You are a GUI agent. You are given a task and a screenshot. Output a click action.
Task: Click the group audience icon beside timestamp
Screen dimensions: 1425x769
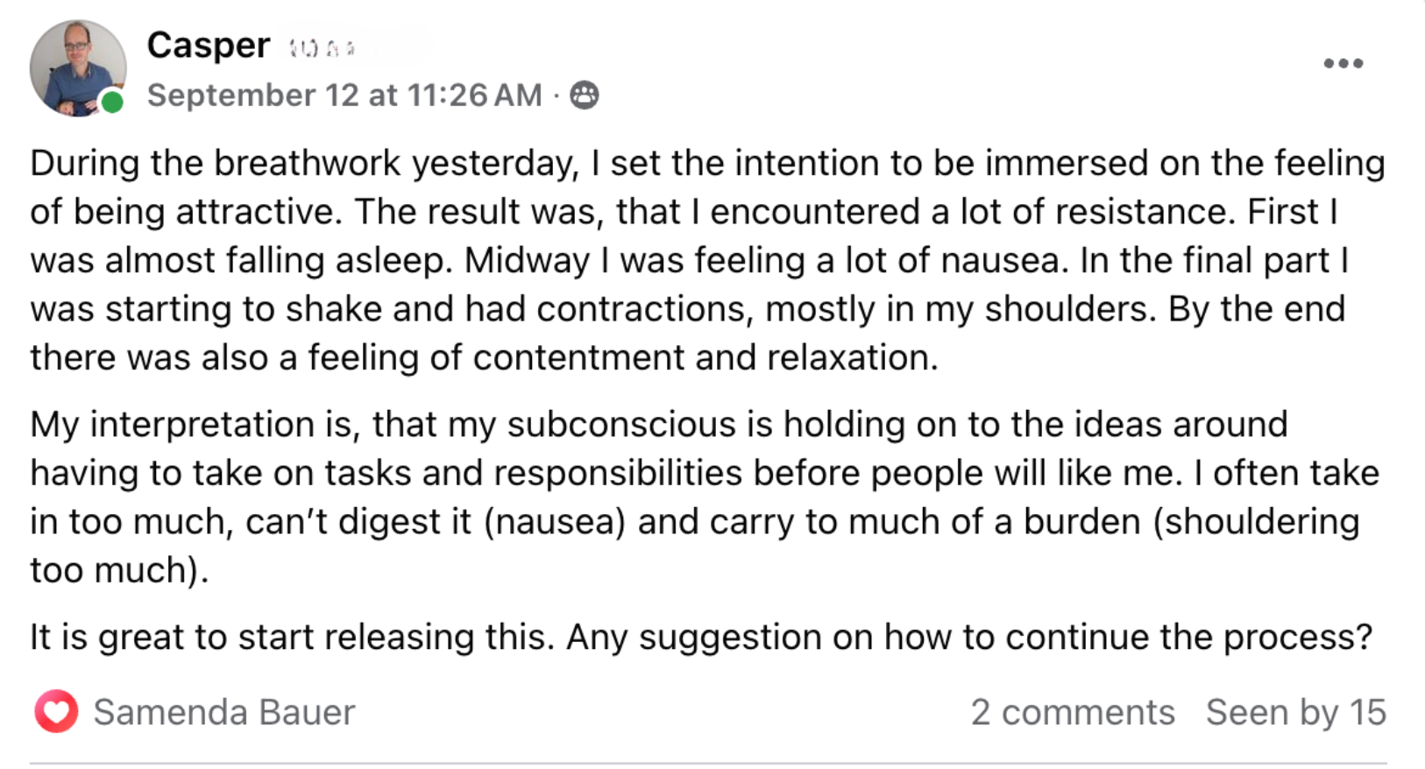click(x=585, y=95)
